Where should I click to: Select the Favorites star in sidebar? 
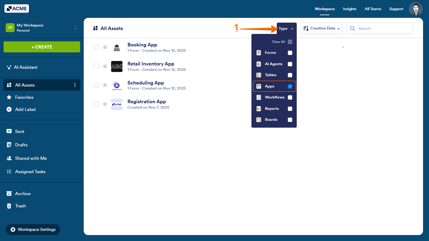click(x=9, y=97)
